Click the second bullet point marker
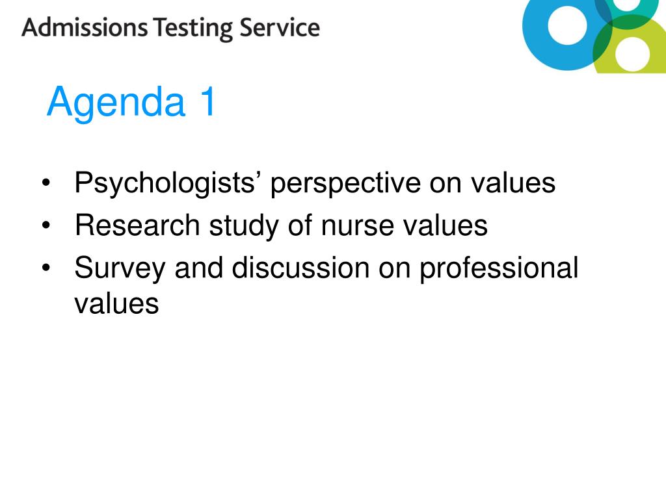 click(46, 225)
